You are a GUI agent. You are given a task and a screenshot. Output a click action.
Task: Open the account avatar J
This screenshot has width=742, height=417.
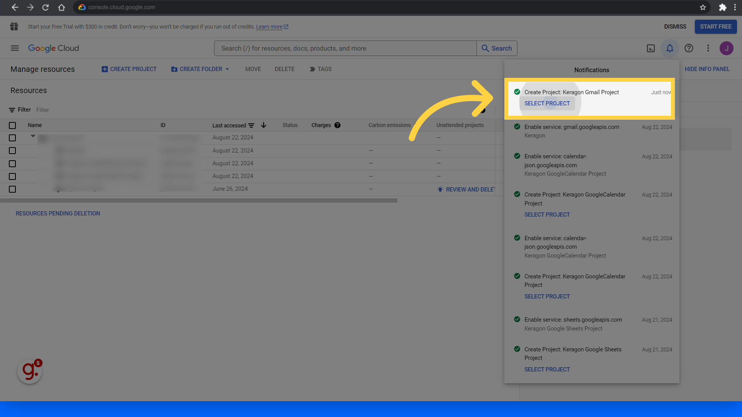click(727, 48)
